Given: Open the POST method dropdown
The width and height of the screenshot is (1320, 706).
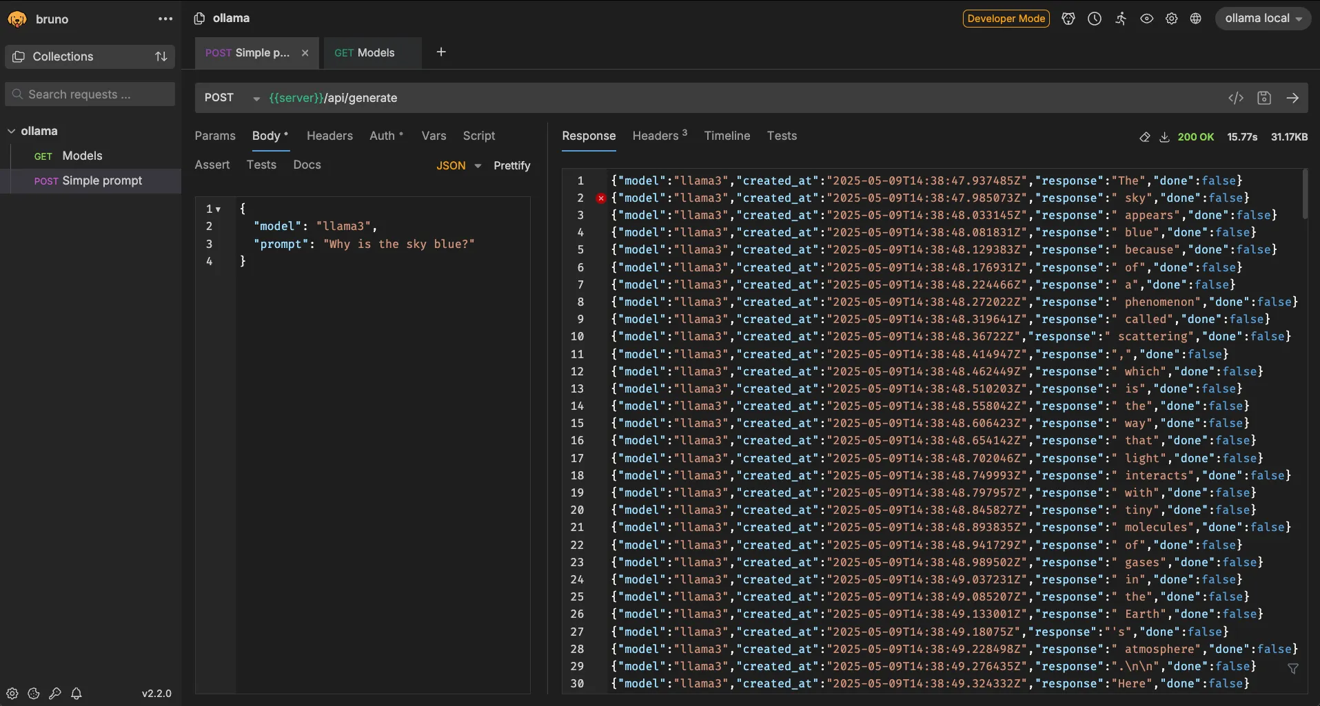Looking at the screenshot, I should (x=232, y=98).
